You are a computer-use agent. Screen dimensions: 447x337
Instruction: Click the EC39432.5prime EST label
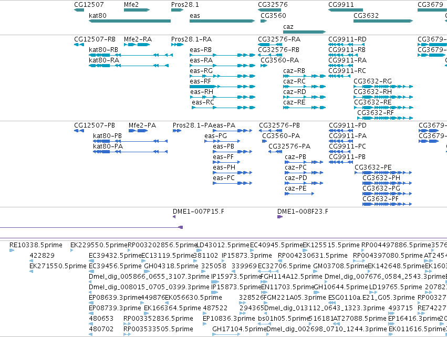pos(115,256)
